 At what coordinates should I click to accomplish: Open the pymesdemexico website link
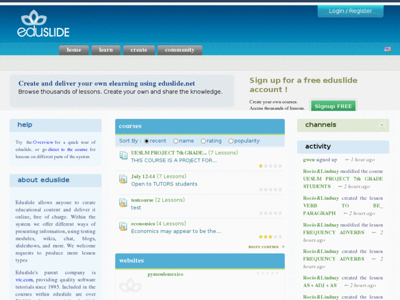click(x=165, y=274)
